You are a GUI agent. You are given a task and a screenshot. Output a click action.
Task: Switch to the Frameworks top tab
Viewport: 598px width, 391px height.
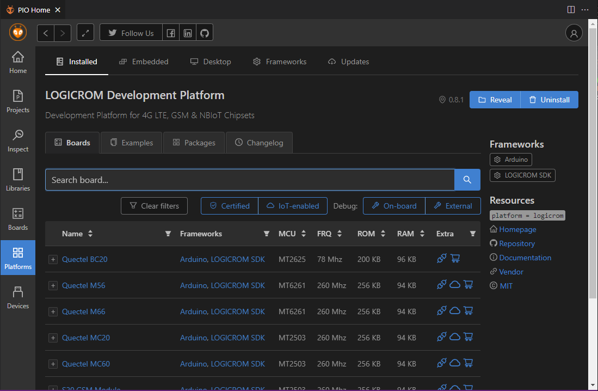tap(280, 62)
